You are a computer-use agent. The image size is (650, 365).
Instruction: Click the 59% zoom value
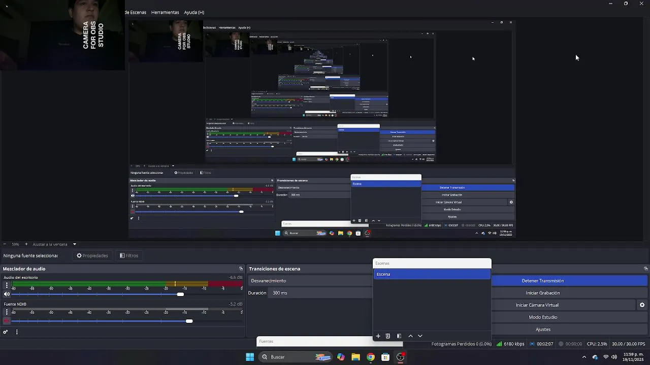pos(15,244)
